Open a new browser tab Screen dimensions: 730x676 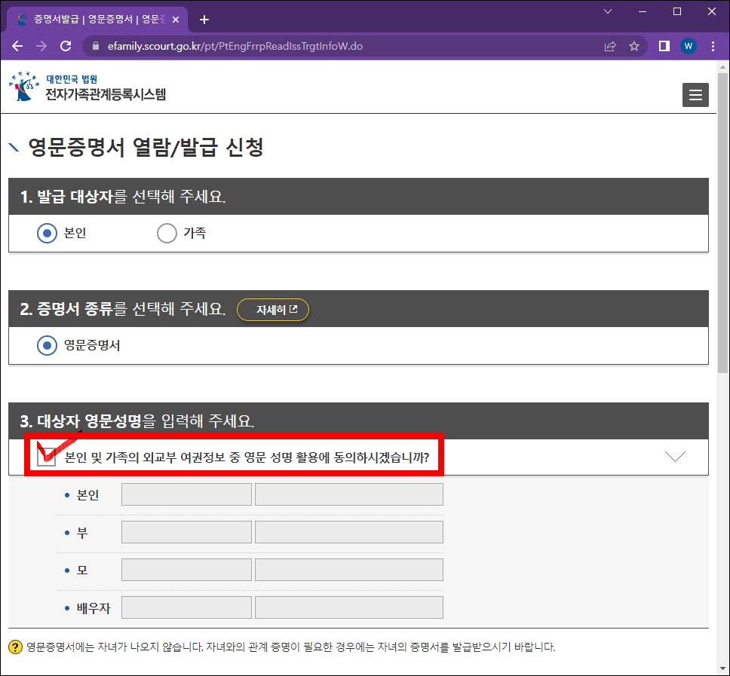(204, 19)
